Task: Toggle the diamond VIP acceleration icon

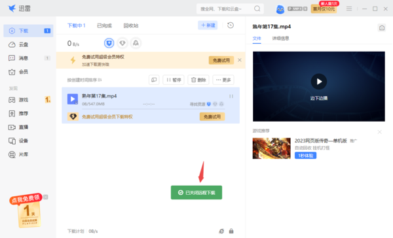Action: pyautogui.click(x=122, y=43)
